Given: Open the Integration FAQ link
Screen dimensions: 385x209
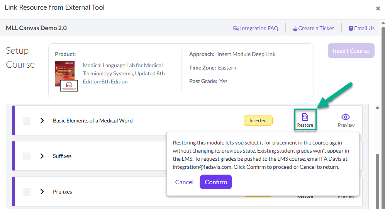Looking at the screenshot, I should tap(256, 28).
